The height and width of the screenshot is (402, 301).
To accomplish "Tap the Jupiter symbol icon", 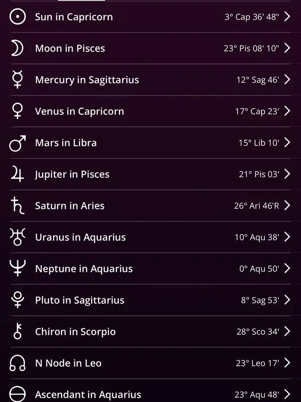I will click(x=17, y=174).
